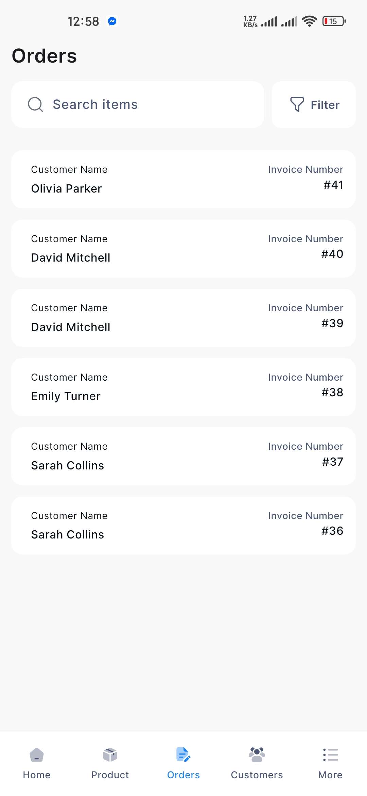Open the Home tab icon
The height and width of the screenshot is (796, 367).
pyautogui.click(x=37, y=755)
